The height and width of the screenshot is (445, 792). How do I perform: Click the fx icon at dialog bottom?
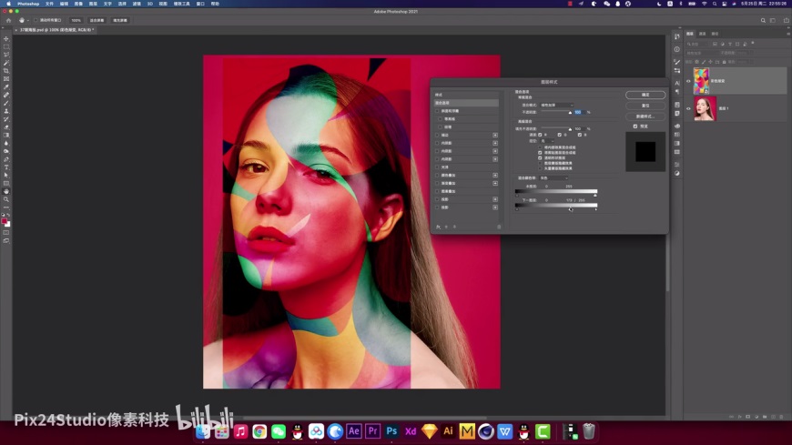[438, 227]
